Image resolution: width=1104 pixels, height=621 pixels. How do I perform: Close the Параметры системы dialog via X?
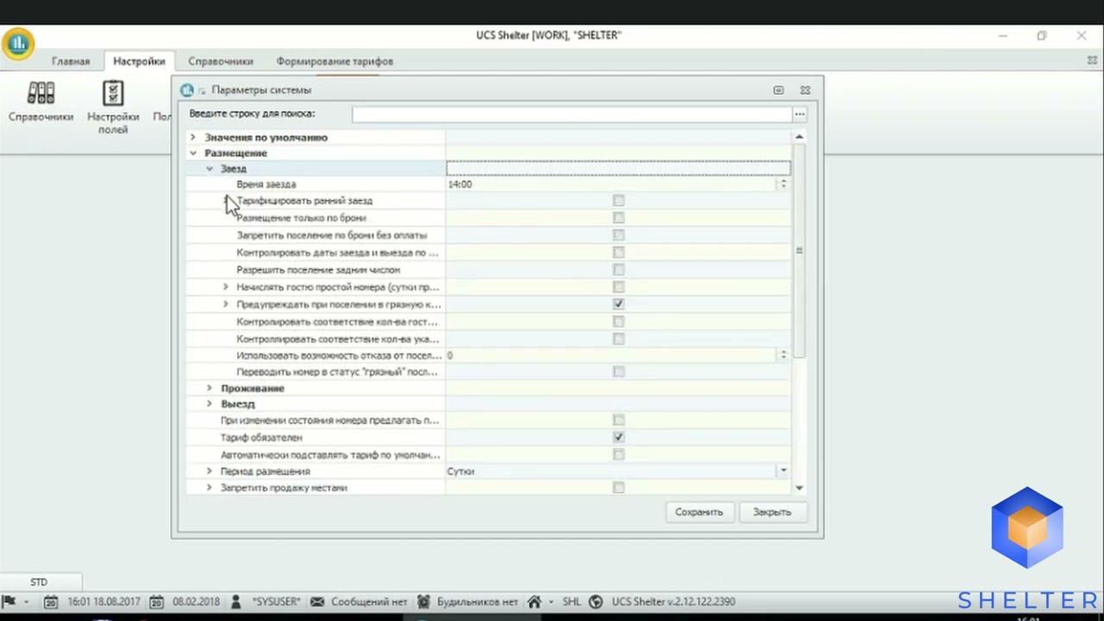coord(805,90)
